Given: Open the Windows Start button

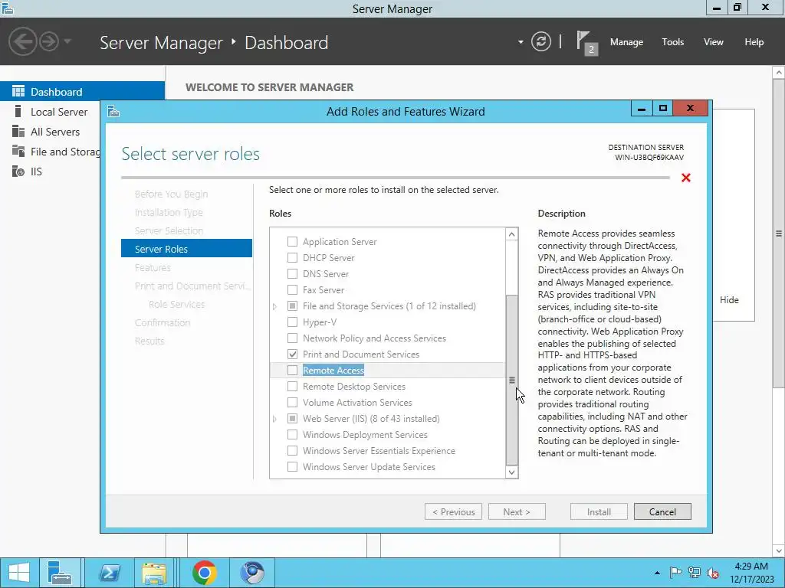Looking at the screenshot, I should (x=19, y=573).
